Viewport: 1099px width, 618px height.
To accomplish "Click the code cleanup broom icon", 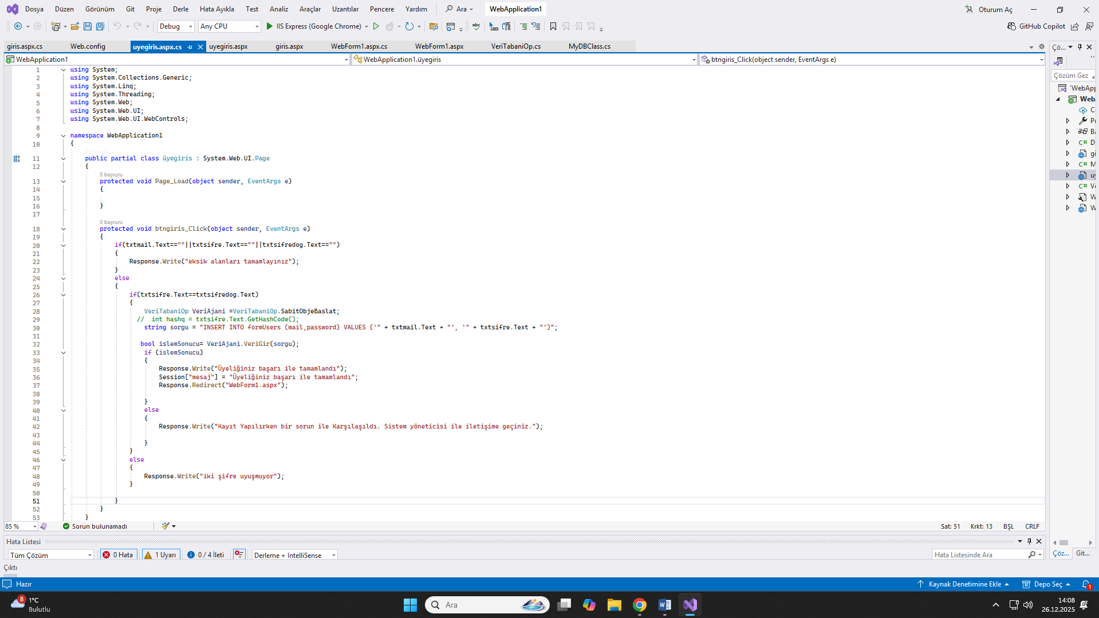I will [x=166, y=526].
